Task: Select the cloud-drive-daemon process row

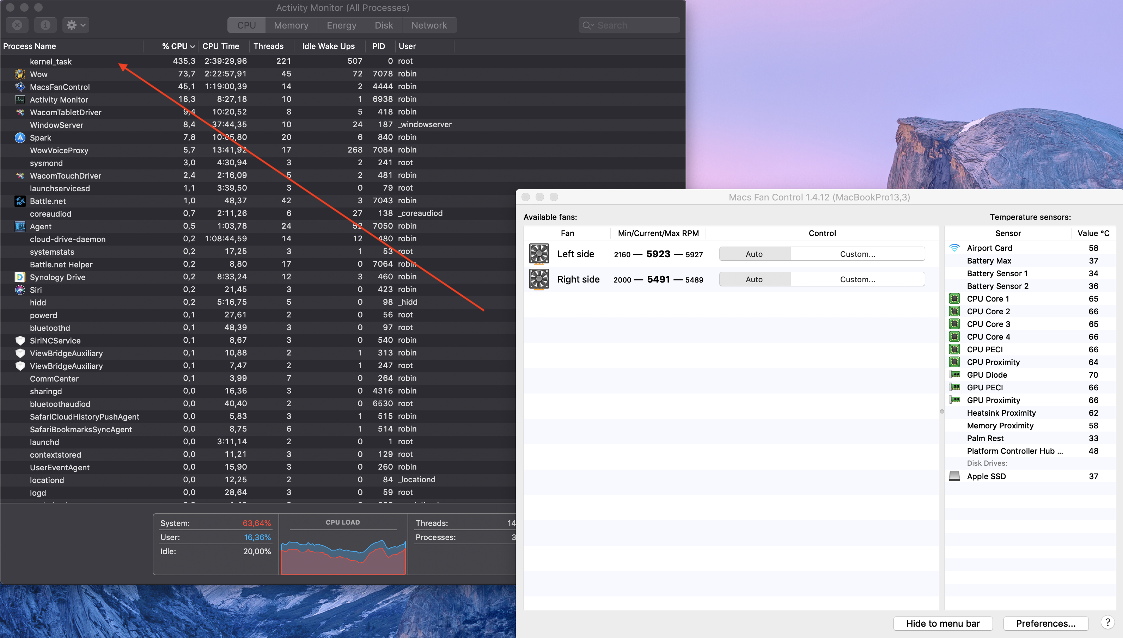Action: coord(258,239)
